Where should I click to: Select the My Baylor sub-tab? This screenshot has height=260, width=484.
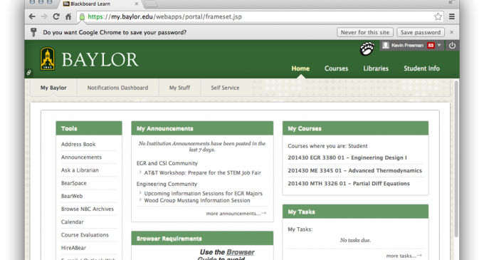(x=53, y=88)
